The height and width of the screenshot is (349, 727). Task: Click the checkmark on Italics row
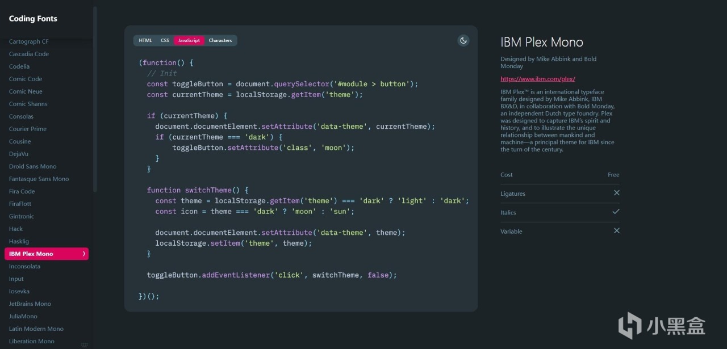(x=616, y=212)
